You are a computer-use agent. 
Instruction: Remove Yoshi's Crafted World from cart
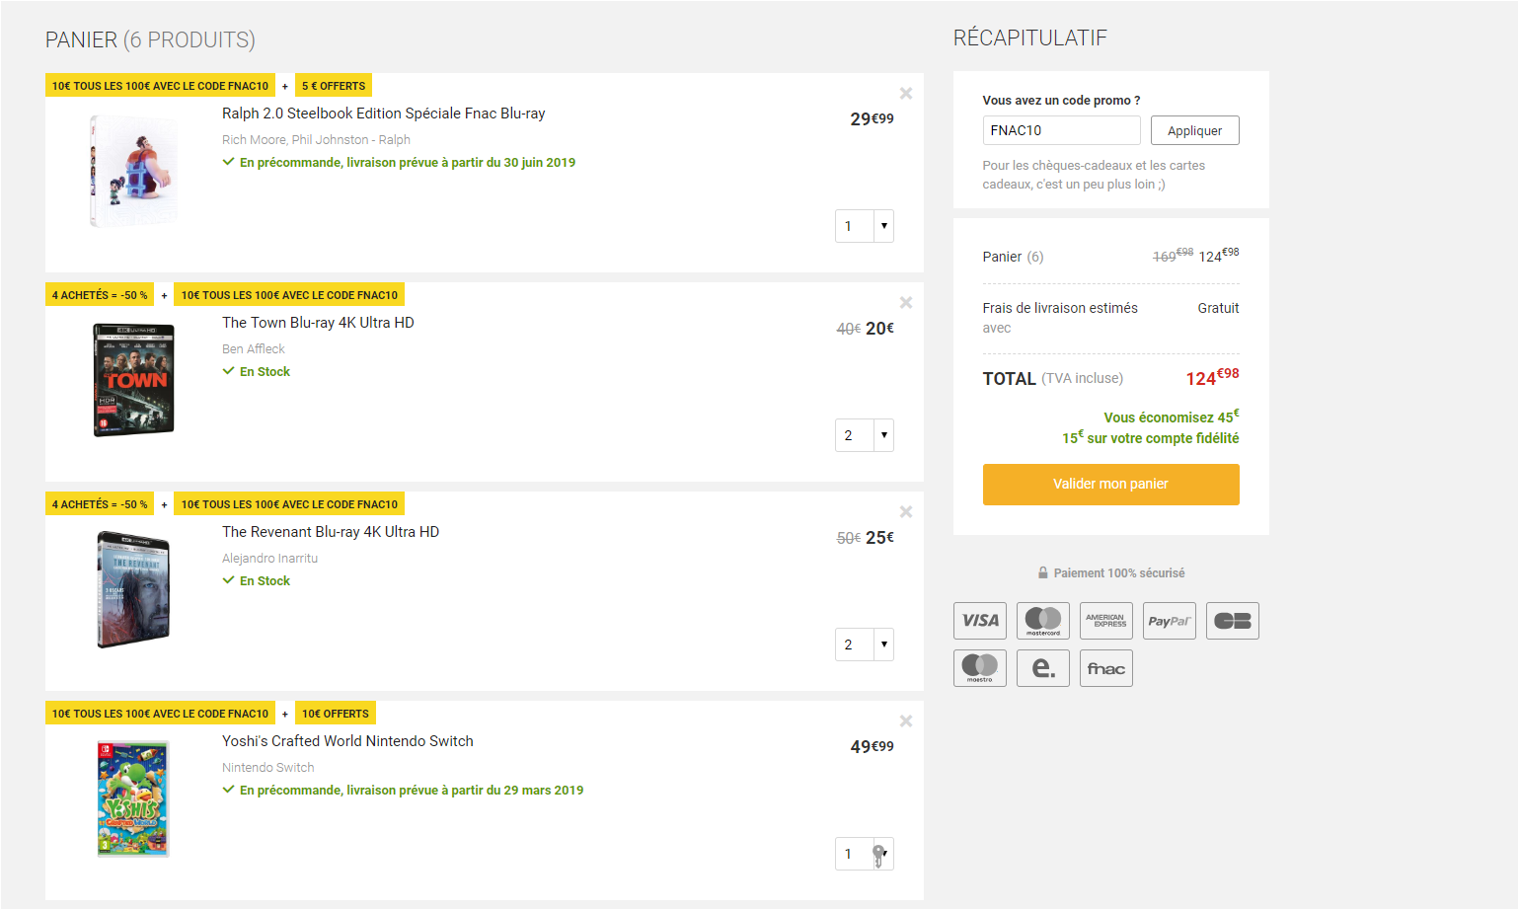905,721
